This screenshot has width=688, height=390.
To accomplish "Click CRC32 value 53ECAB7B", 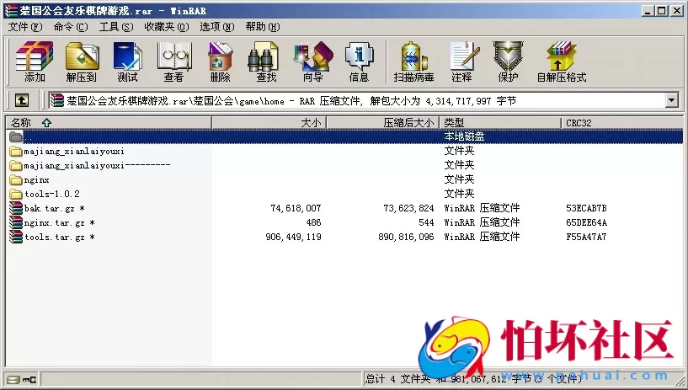I will [x=586, y=208].
